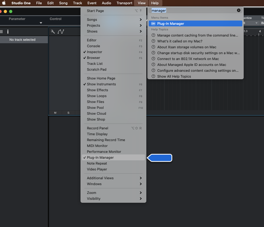This screenshot has height=227, width=264.
Task: Toggle the automation curve icon
Action: [61, 31]
